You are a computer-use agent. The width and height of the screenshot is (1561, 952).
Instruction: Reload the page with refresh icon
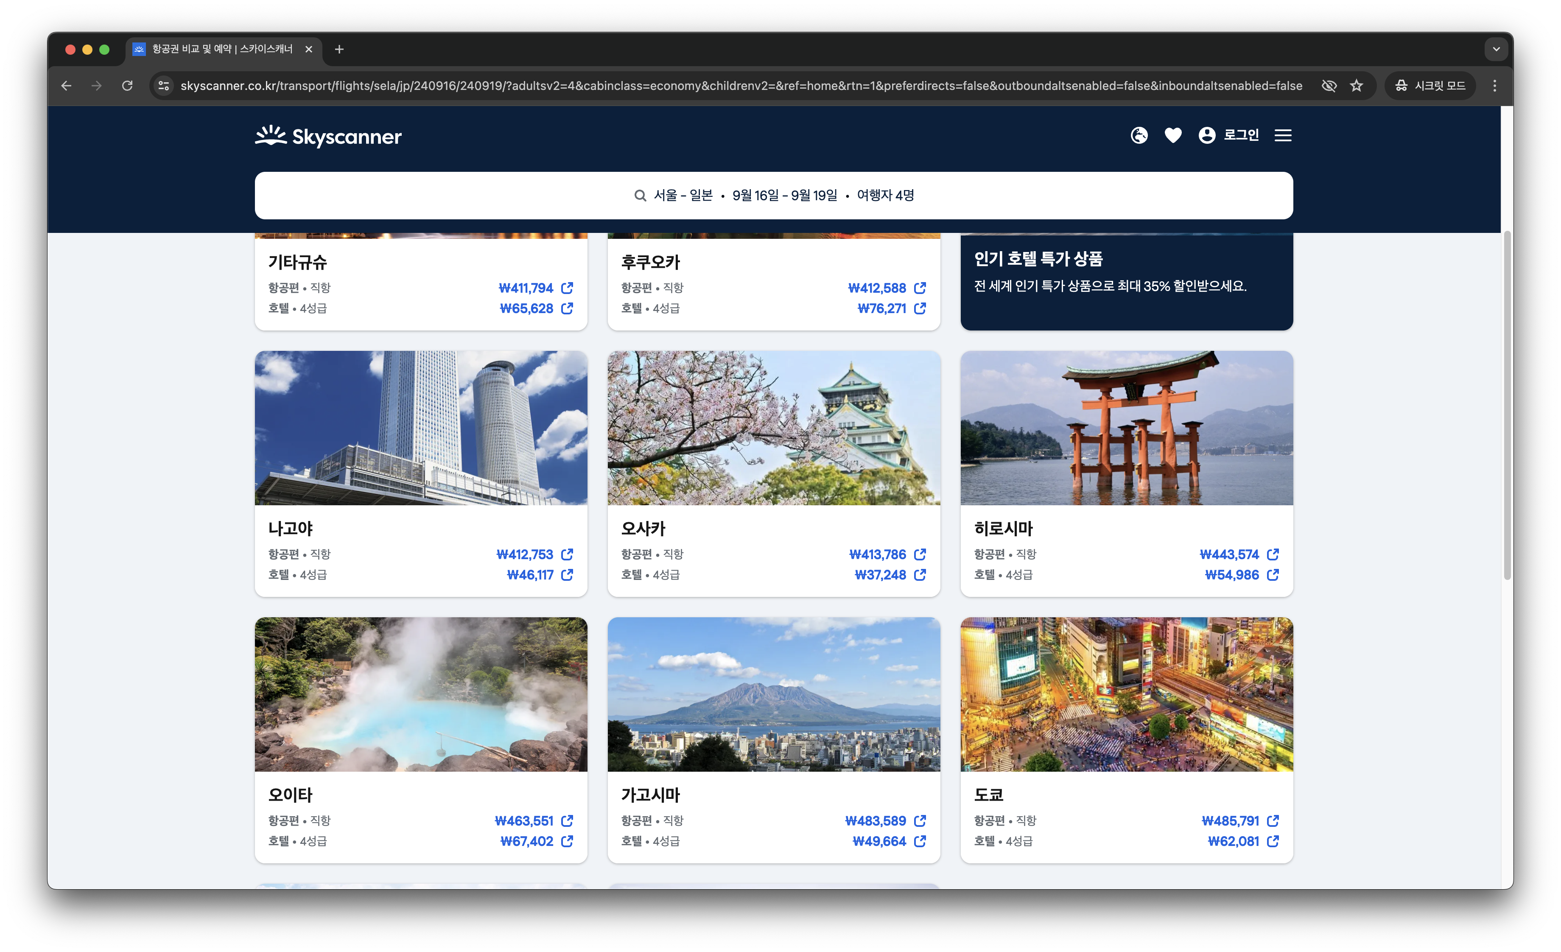pyautogui.click(x=127, y=86)
